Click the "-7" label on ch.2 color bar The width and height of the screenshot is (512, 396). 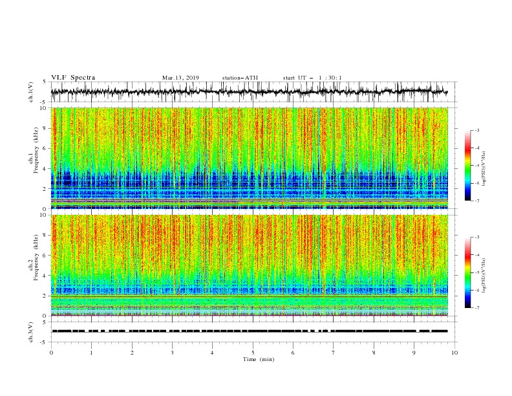[477, 307]
